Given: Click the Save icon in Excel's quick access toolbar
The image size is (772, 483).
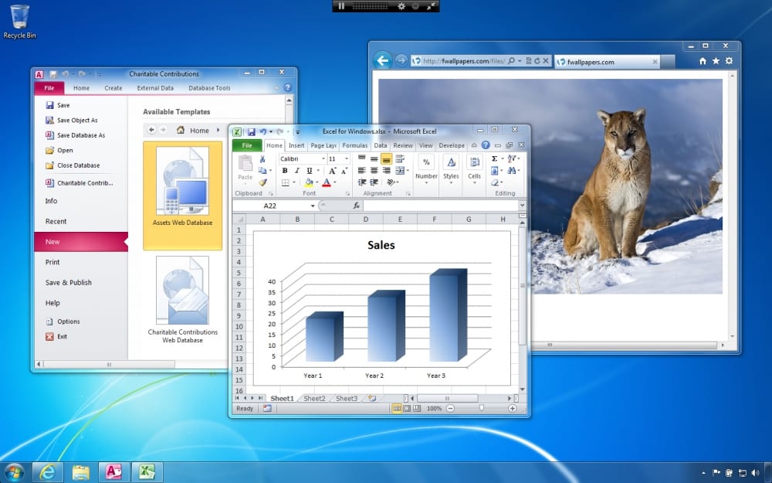Looking at the screenshot, I should [251, 131].
